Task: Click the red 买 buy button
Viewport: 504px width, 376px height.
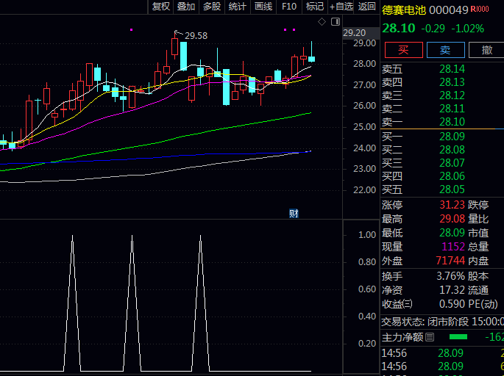Action: click(x=404, y=50)
